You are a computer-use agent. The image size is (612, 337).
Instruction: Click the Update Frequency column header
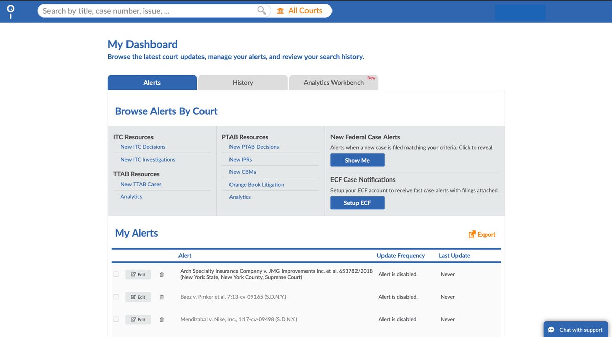401,255
